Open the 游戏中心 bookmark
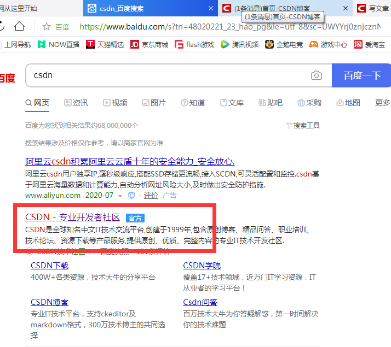Image resolution: width=391 pixels, height=347 pixels. coord(328,44)
